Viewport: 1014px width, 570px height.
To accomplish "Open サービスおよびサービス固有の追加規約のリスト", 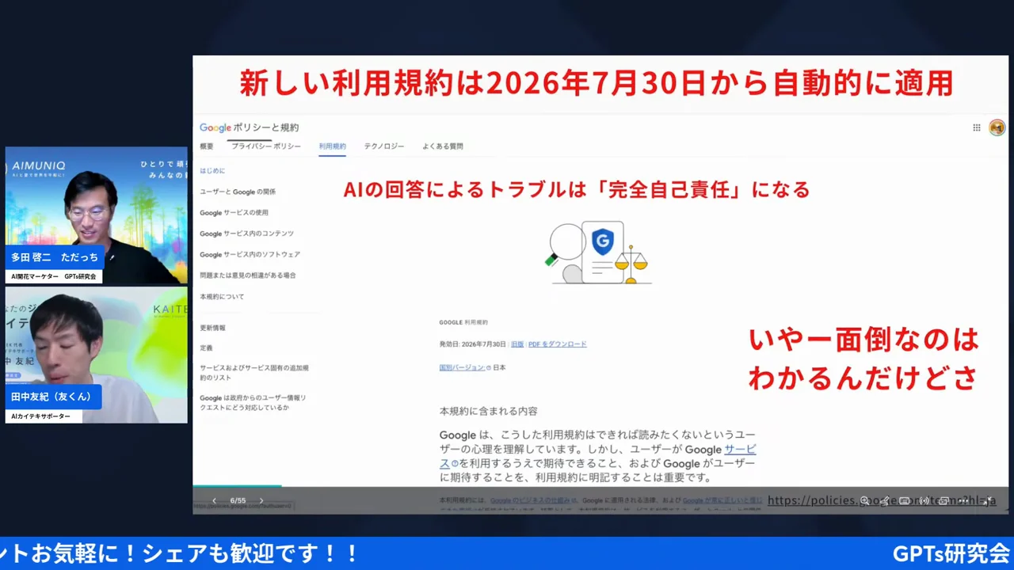I will pos(254,373).
